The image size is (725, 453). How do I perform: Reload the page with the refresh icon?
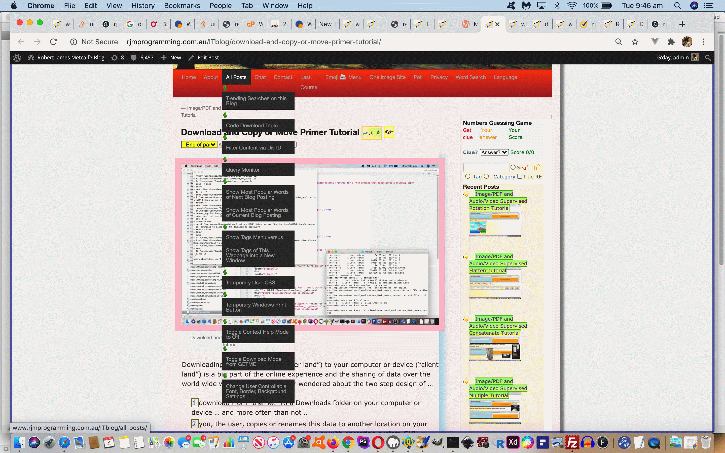53,42
